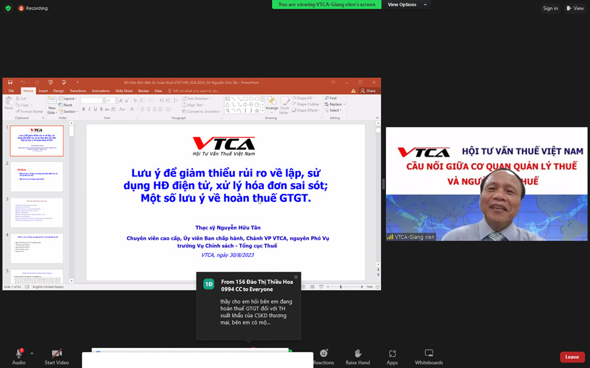Open the Review ribbon tab
Viewport: 590px width, 368px height.
pyautogui.click(x=143, y=91)
